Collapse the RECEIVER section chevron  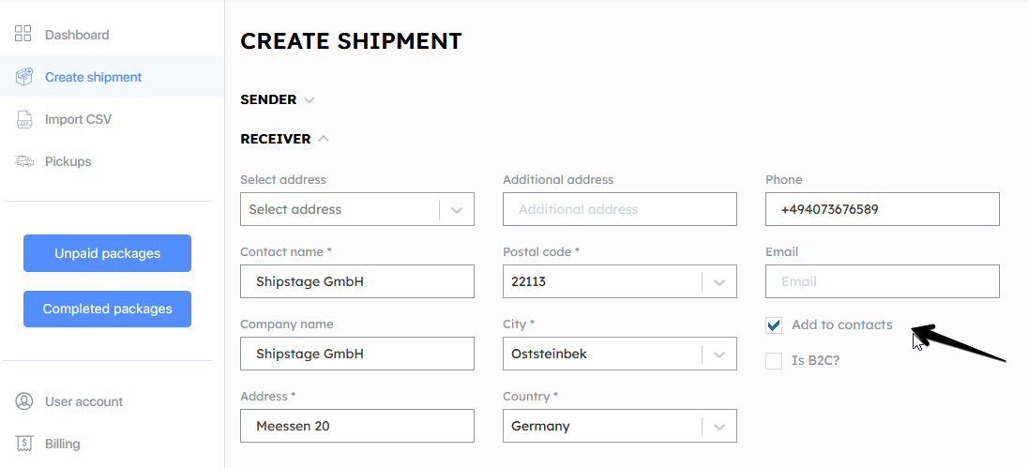[324, 139]
